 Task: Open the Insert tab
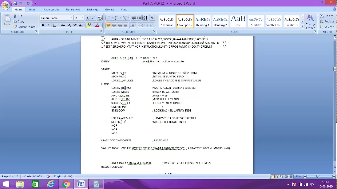coord(33,10)
